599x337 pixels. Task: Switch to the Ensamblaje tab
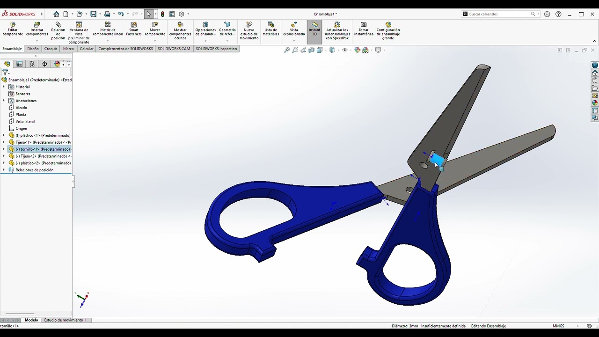click(12, 49)
